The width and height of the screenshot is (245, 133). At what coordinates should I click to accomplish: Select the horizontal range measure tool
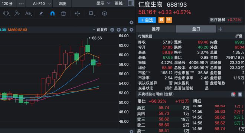point(77,14)
